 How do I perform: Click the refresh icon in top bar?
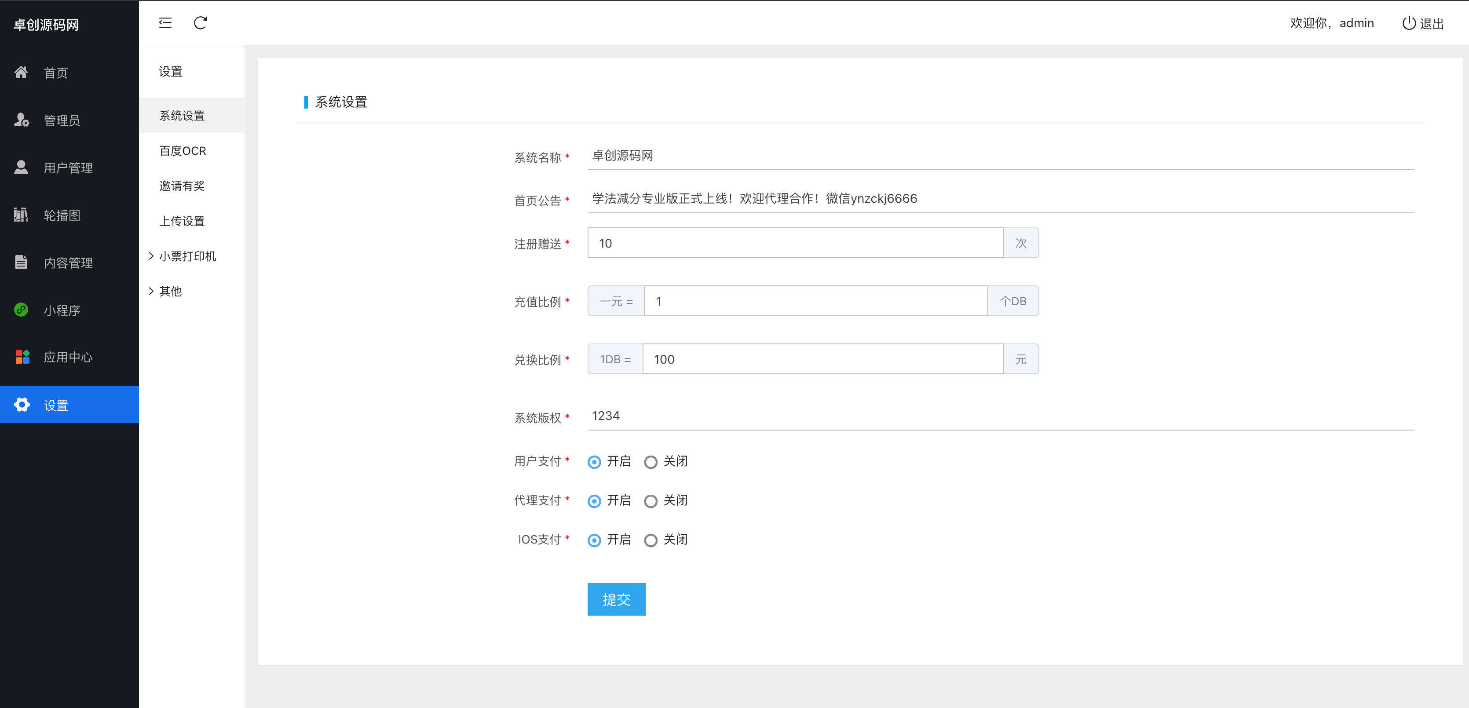pyautogui.click(x=200, y=23)
